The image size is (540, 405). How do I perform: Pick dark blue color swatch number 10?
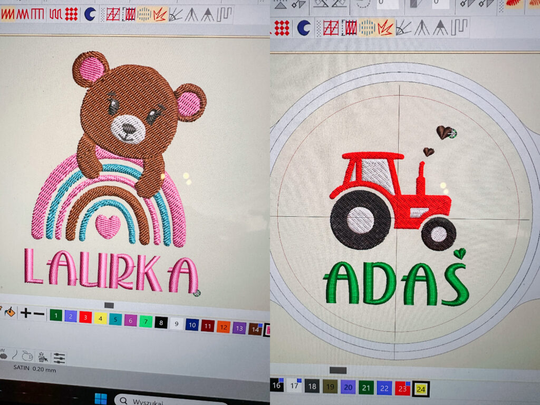(x=191, y=325)
